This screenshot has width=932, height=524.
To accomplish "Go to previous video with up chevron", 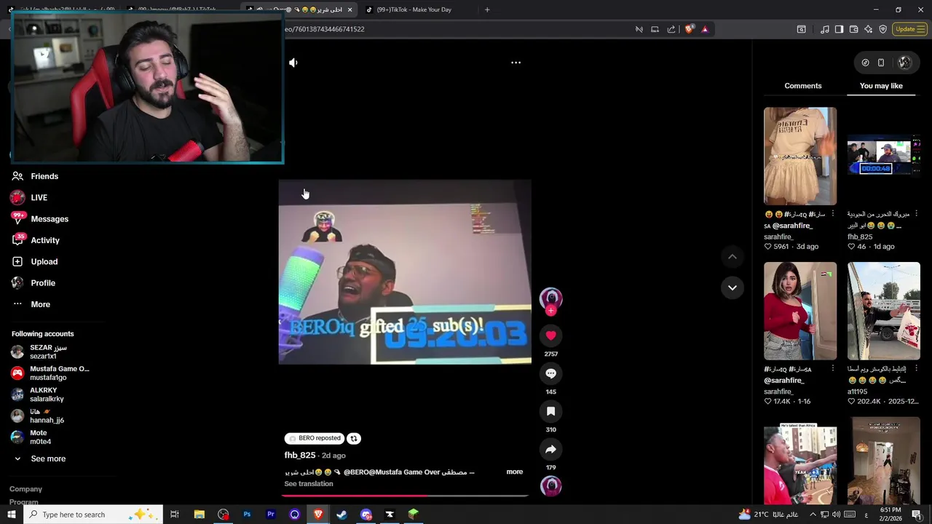I will point(732,257).
